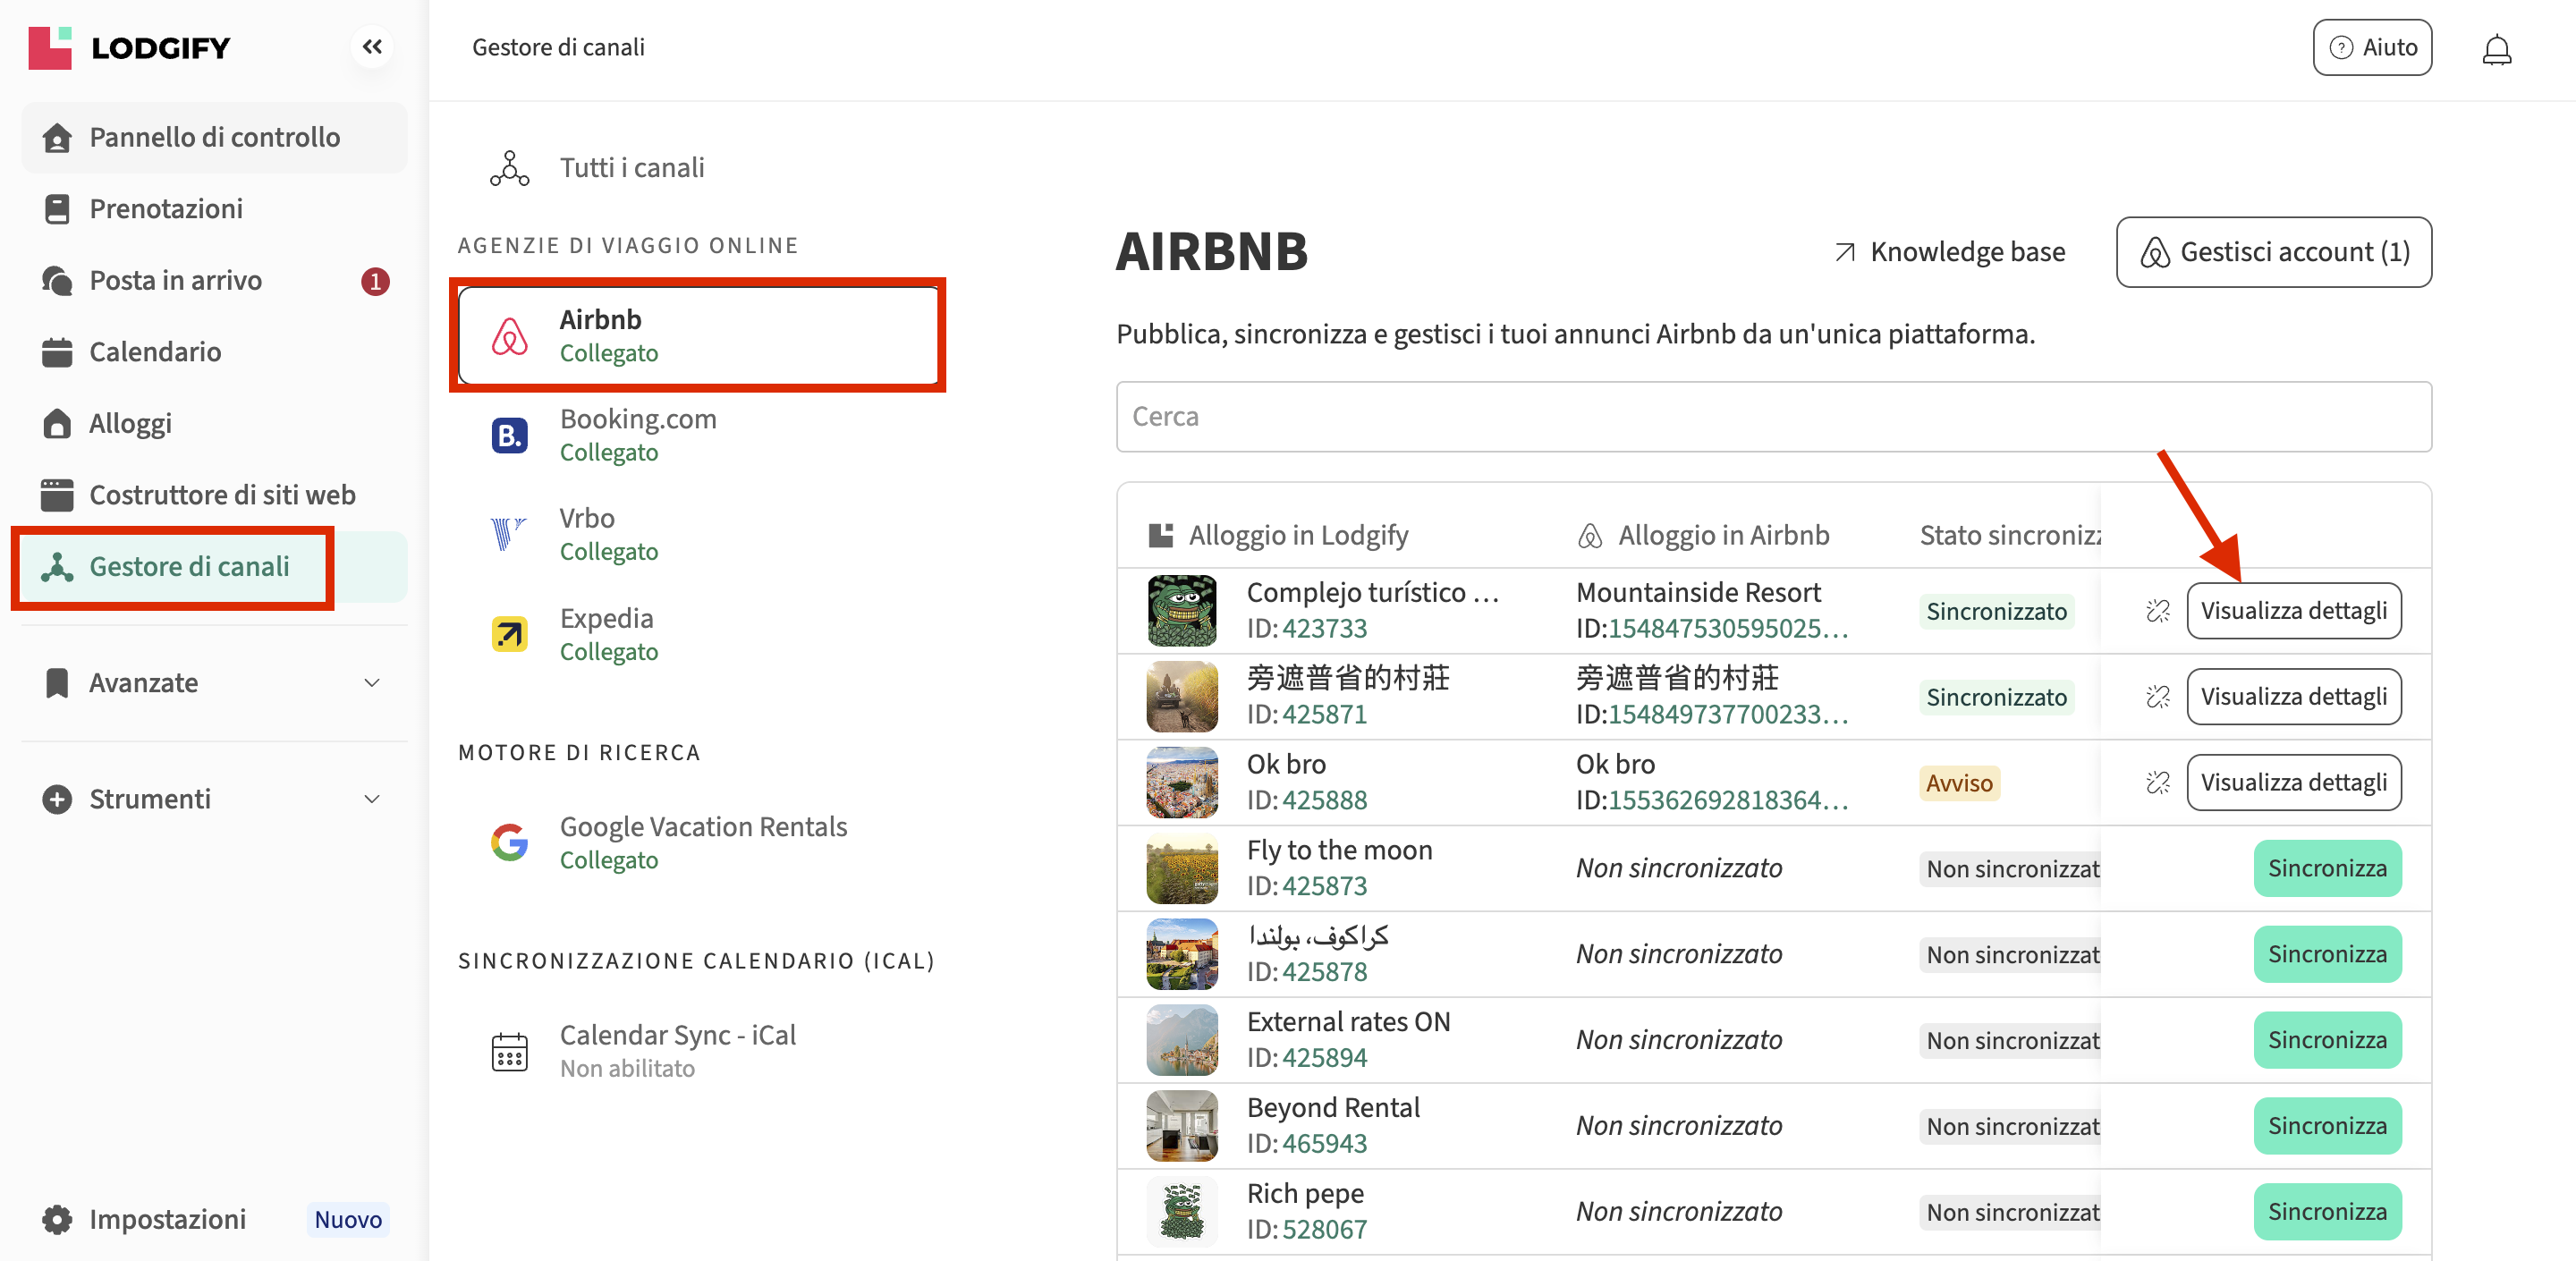
Task: Open Posta in arrivo inbox
Action: (x=176, y=281)
